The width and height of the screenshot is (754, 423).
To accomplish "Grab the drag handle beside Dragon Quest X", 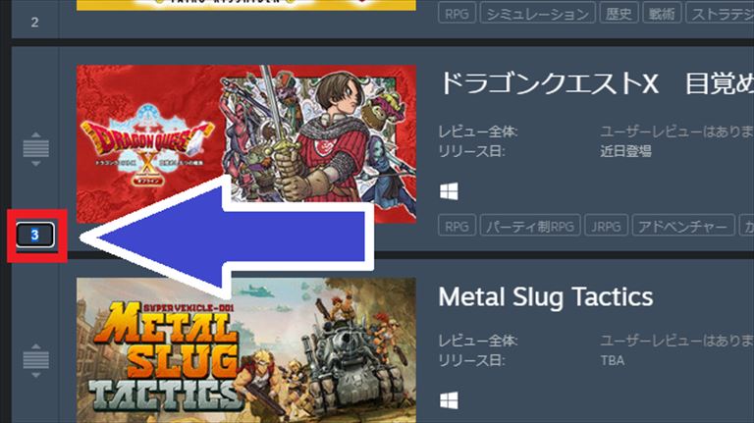I will pos(36,148).
